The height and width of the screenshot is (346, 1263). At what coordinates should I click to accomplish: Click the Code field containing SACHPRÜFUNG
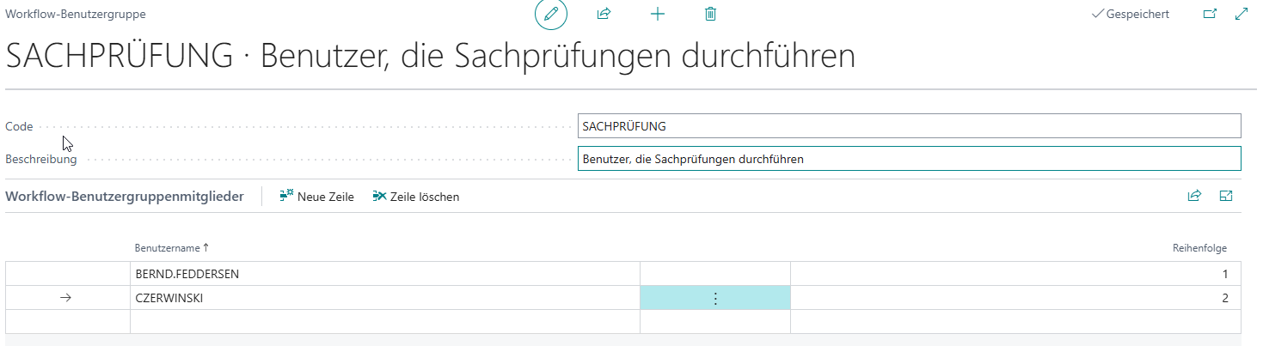tap(909, 126)
